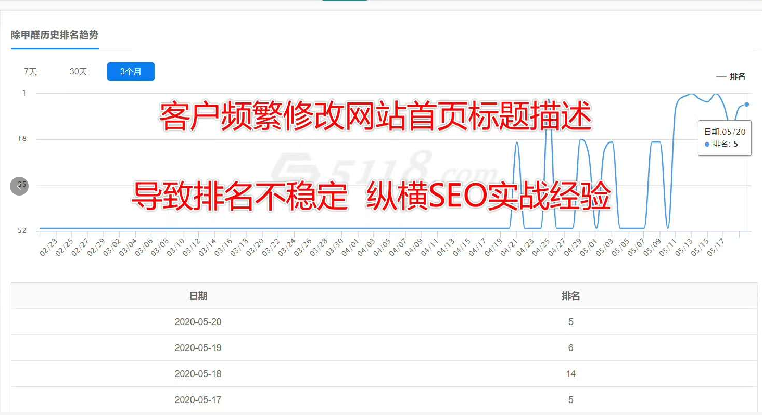762x415 pixels.
Task: Select the 2020-05-18 date cell
Action: tap(198, 374)
